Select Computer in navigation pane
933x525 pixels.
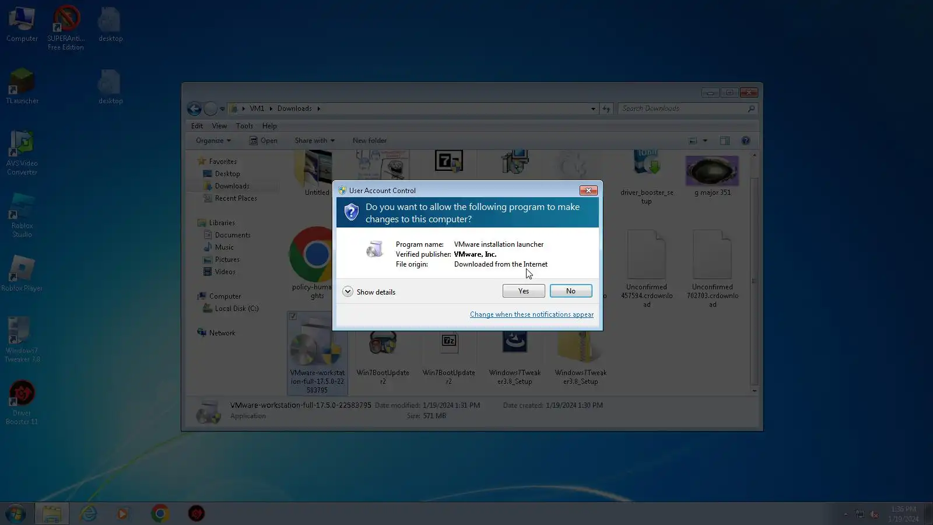(219, 296)
